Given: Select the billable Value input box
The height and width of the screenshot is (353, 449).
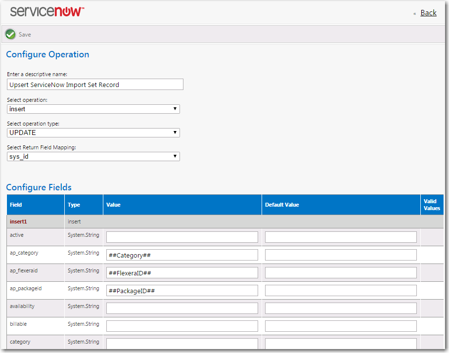Looking at the screenshot, I should pos(182,326).
